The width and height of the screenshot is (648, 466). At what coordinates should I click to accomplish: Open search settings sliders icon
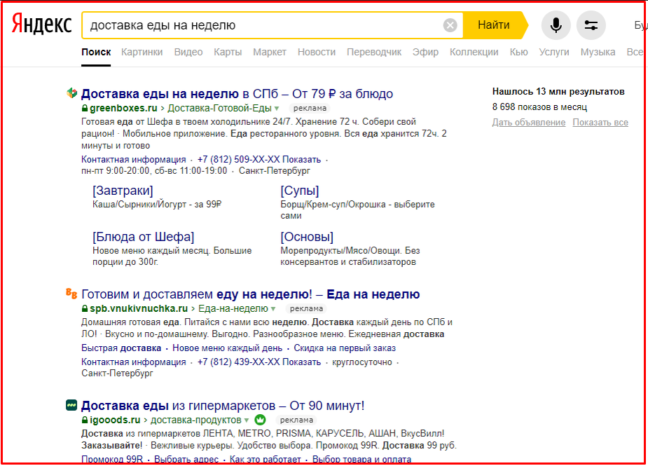click(x=591, y=25)
